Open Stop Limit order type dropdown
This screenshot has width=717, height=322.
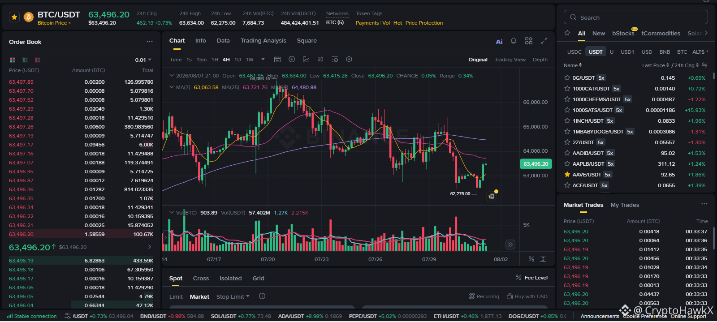point(233,296)
